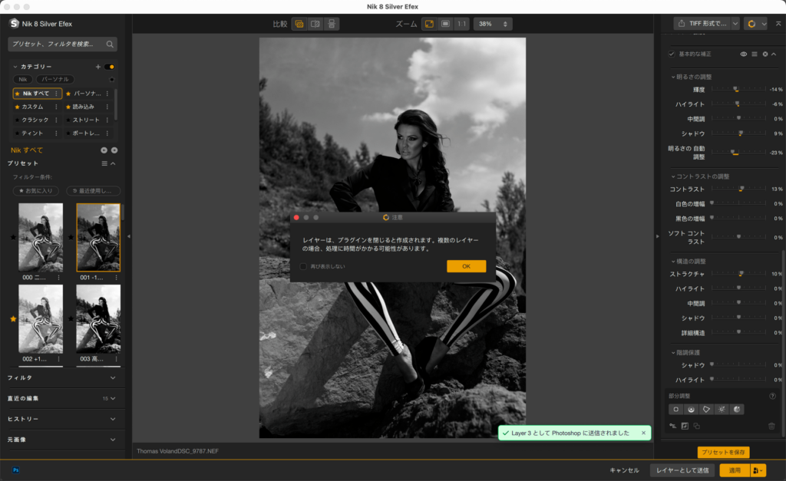Click the プリセットを保存 button
Image resolution: width=786 pixels, height=481 pixels.
[723, 453]
